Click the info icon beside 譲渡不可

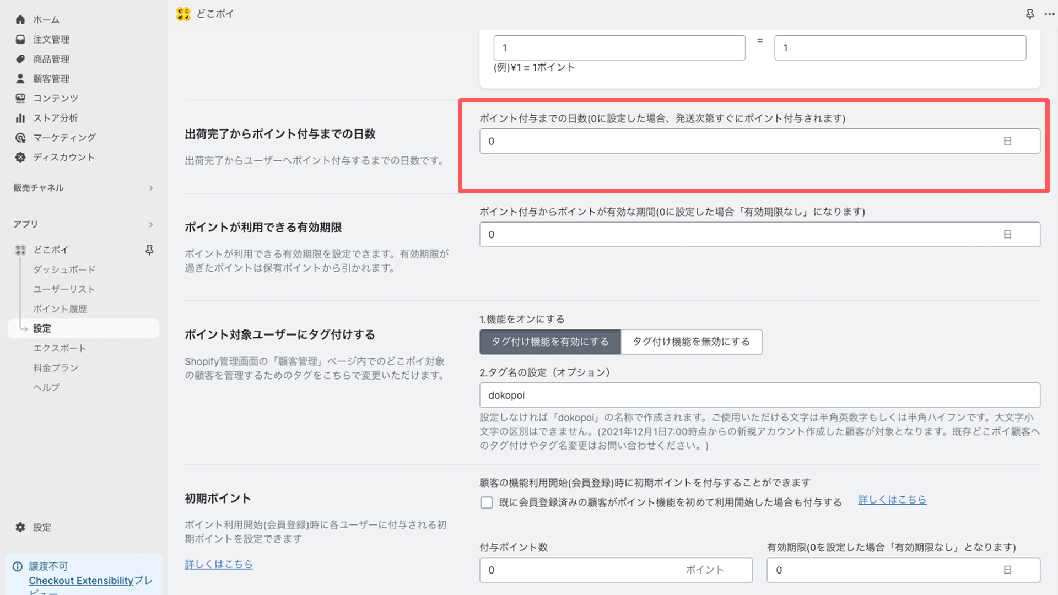click(18, 566)
